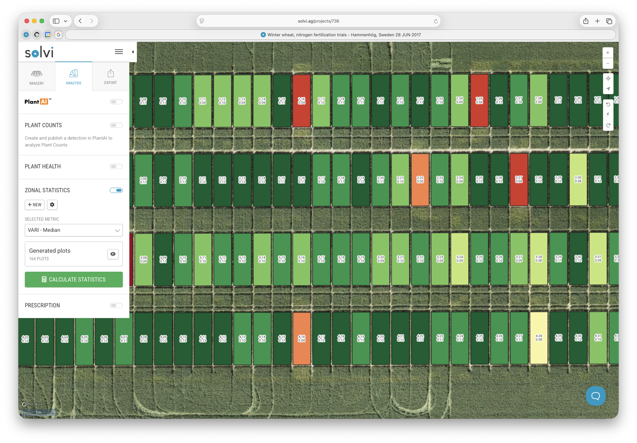Click the locate-me arrow icon
Image resolution: width=637 pixels, height=443 pixels.
[608, 89]
